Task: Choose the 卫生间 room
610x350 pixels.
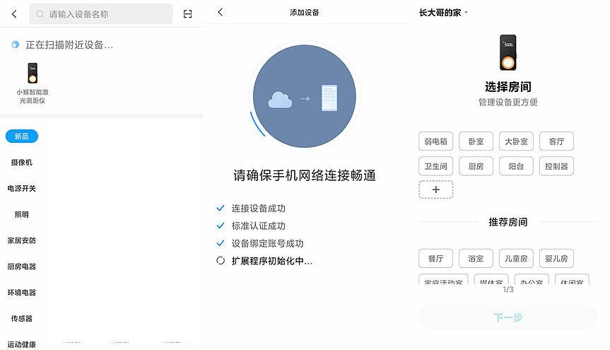Action: tap(435, 166)
